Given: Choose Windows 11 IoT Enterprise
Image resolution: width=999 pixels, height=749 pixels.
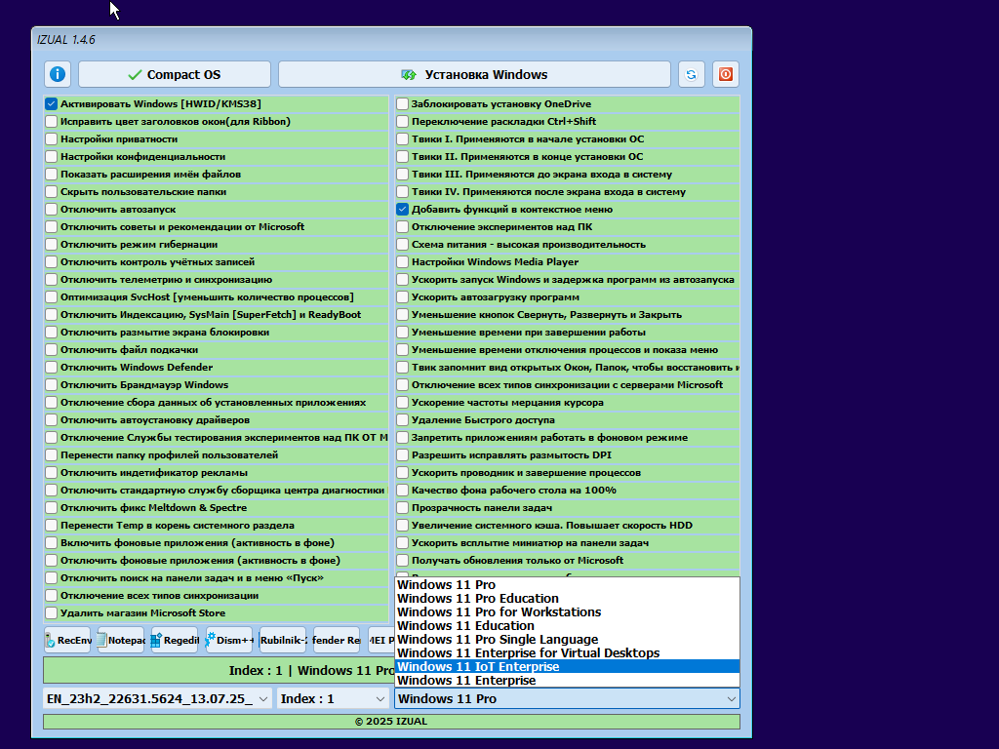Looking at the screenshot, I should click(567, 667).
